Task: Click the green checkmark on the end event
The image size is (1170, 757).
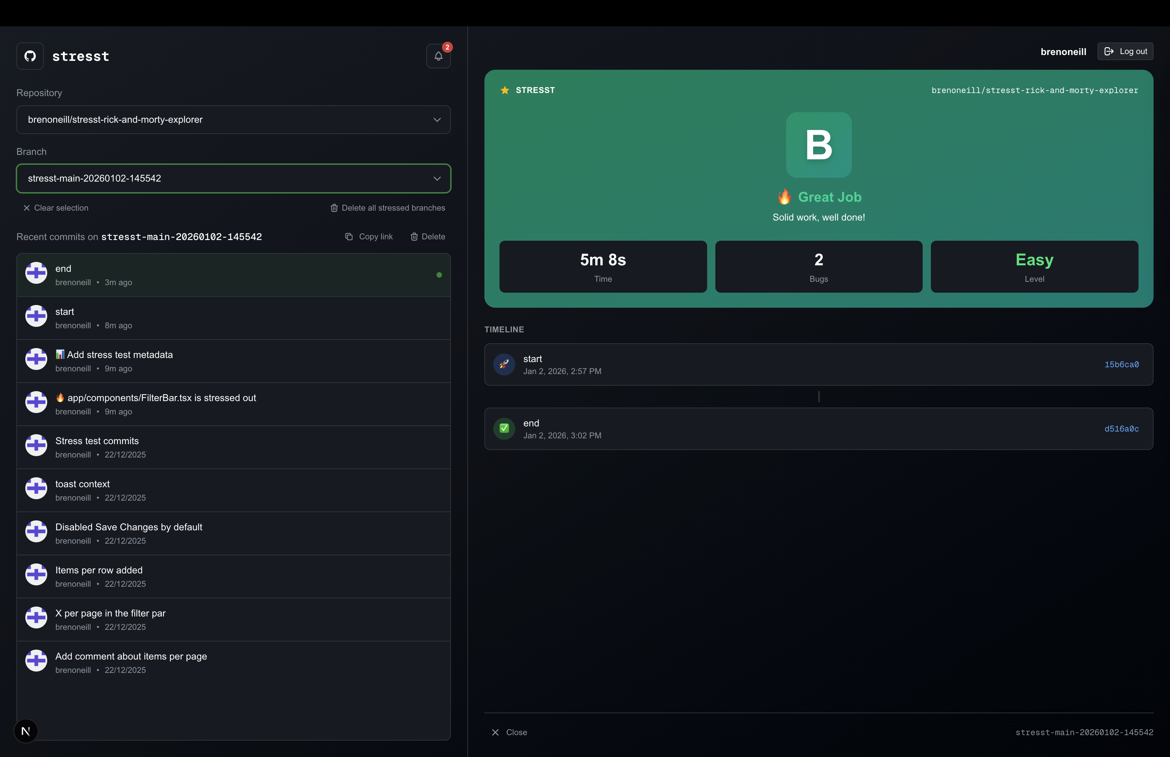Action: click(x=504, y=428)
